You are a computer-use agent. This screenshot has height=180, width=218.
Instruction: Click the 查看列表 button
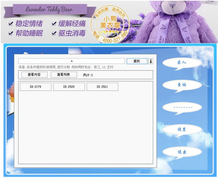(x=64, y=75)
